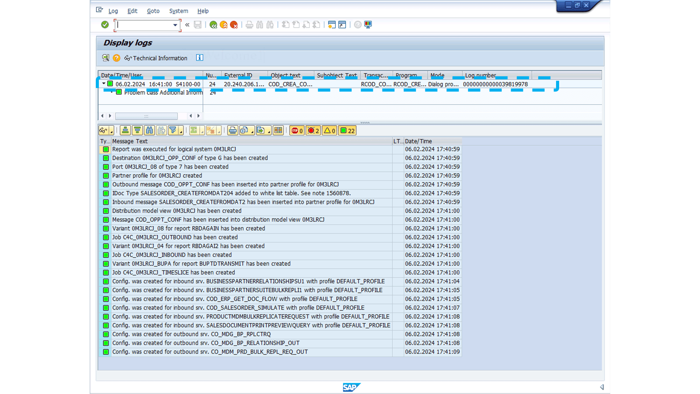Click the Sort Ascending icon
700x394 pixels.
tap(125, 130)
